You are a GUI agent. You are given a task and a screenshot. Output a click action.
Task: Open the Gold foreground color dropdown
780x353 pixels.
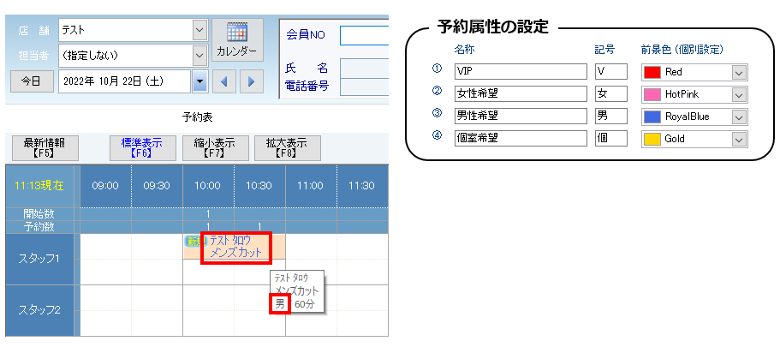coord(739,138)
